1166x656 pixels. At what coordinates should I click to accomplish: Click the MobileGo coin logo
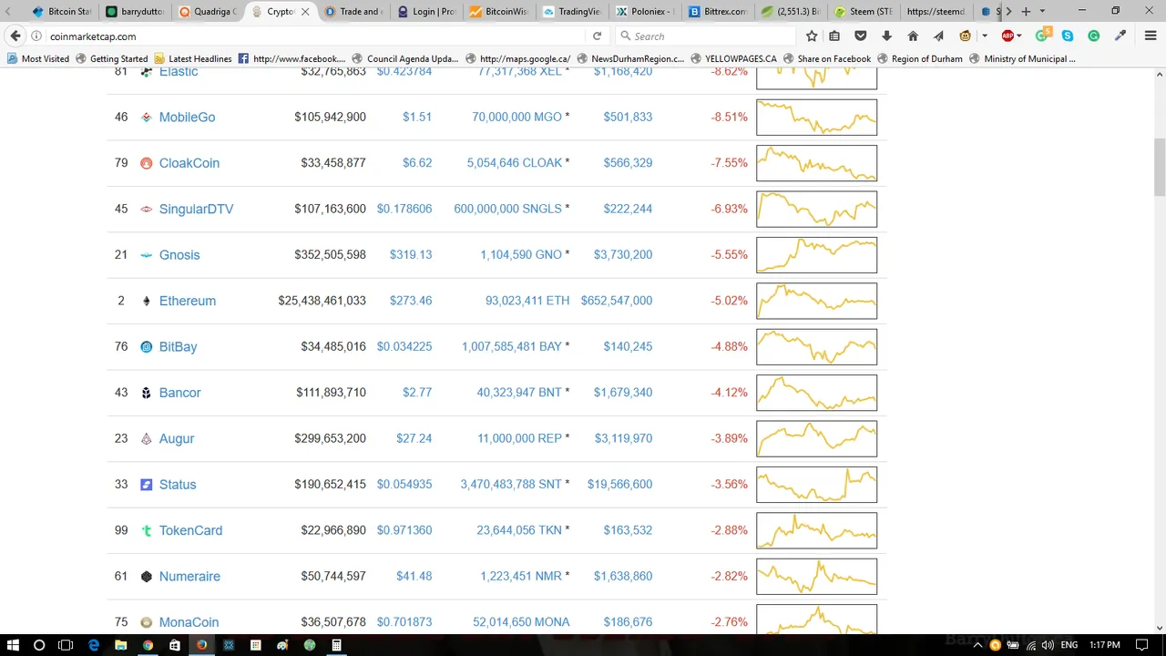point(146,118)
